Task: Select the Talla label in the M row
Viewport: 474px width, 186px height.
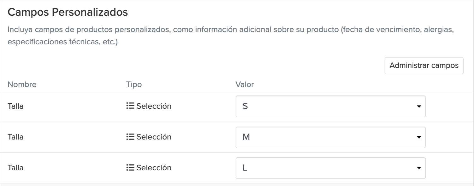Action: pyautogui.click(x=15, y=137)
